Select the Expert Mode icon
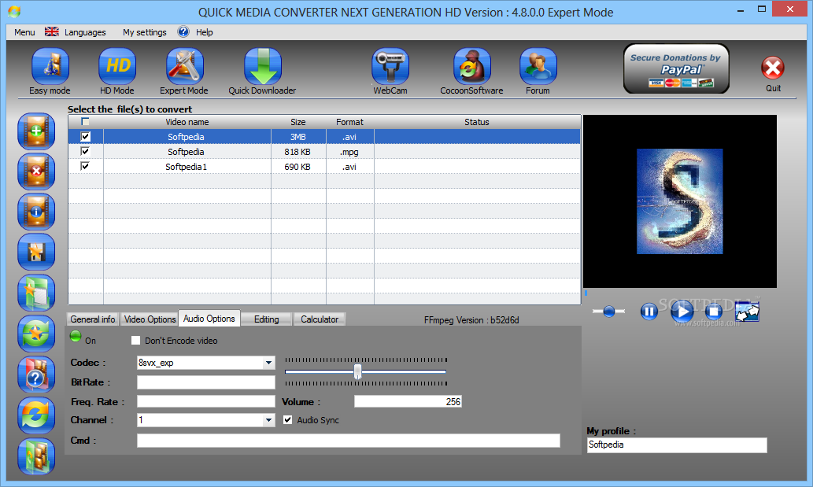The width and height of the screenshot is (813, 487). coord(185,66)
